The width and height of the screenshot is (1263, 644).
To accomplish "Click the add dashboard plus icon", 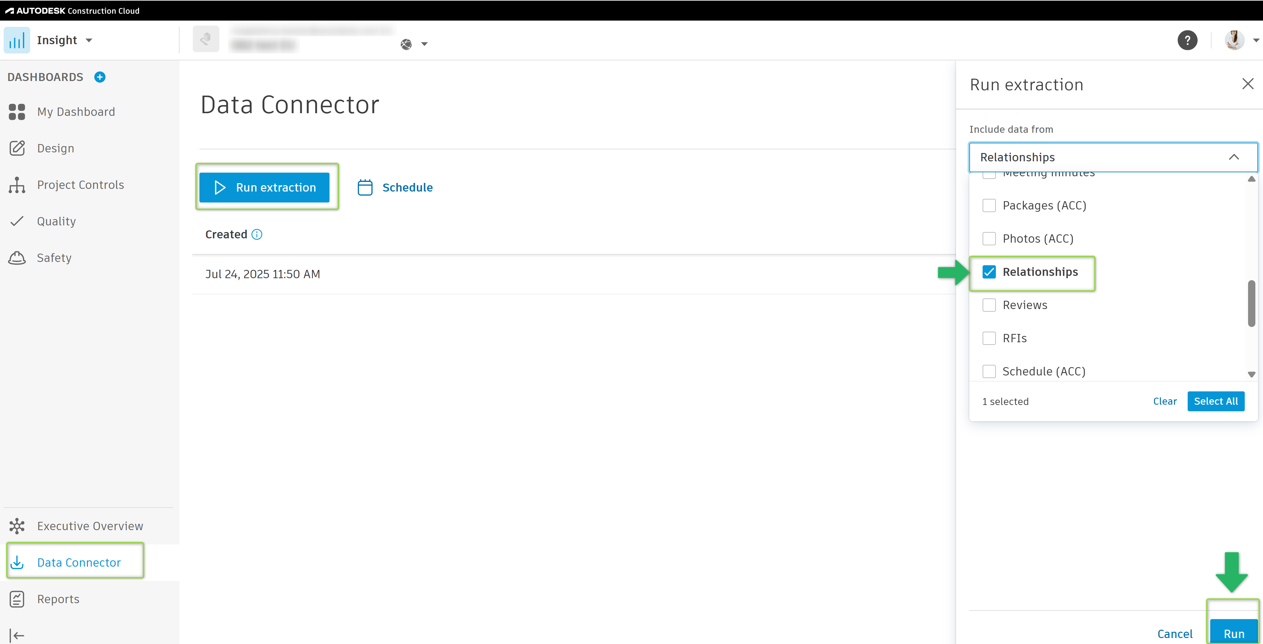I will [100, 77].
